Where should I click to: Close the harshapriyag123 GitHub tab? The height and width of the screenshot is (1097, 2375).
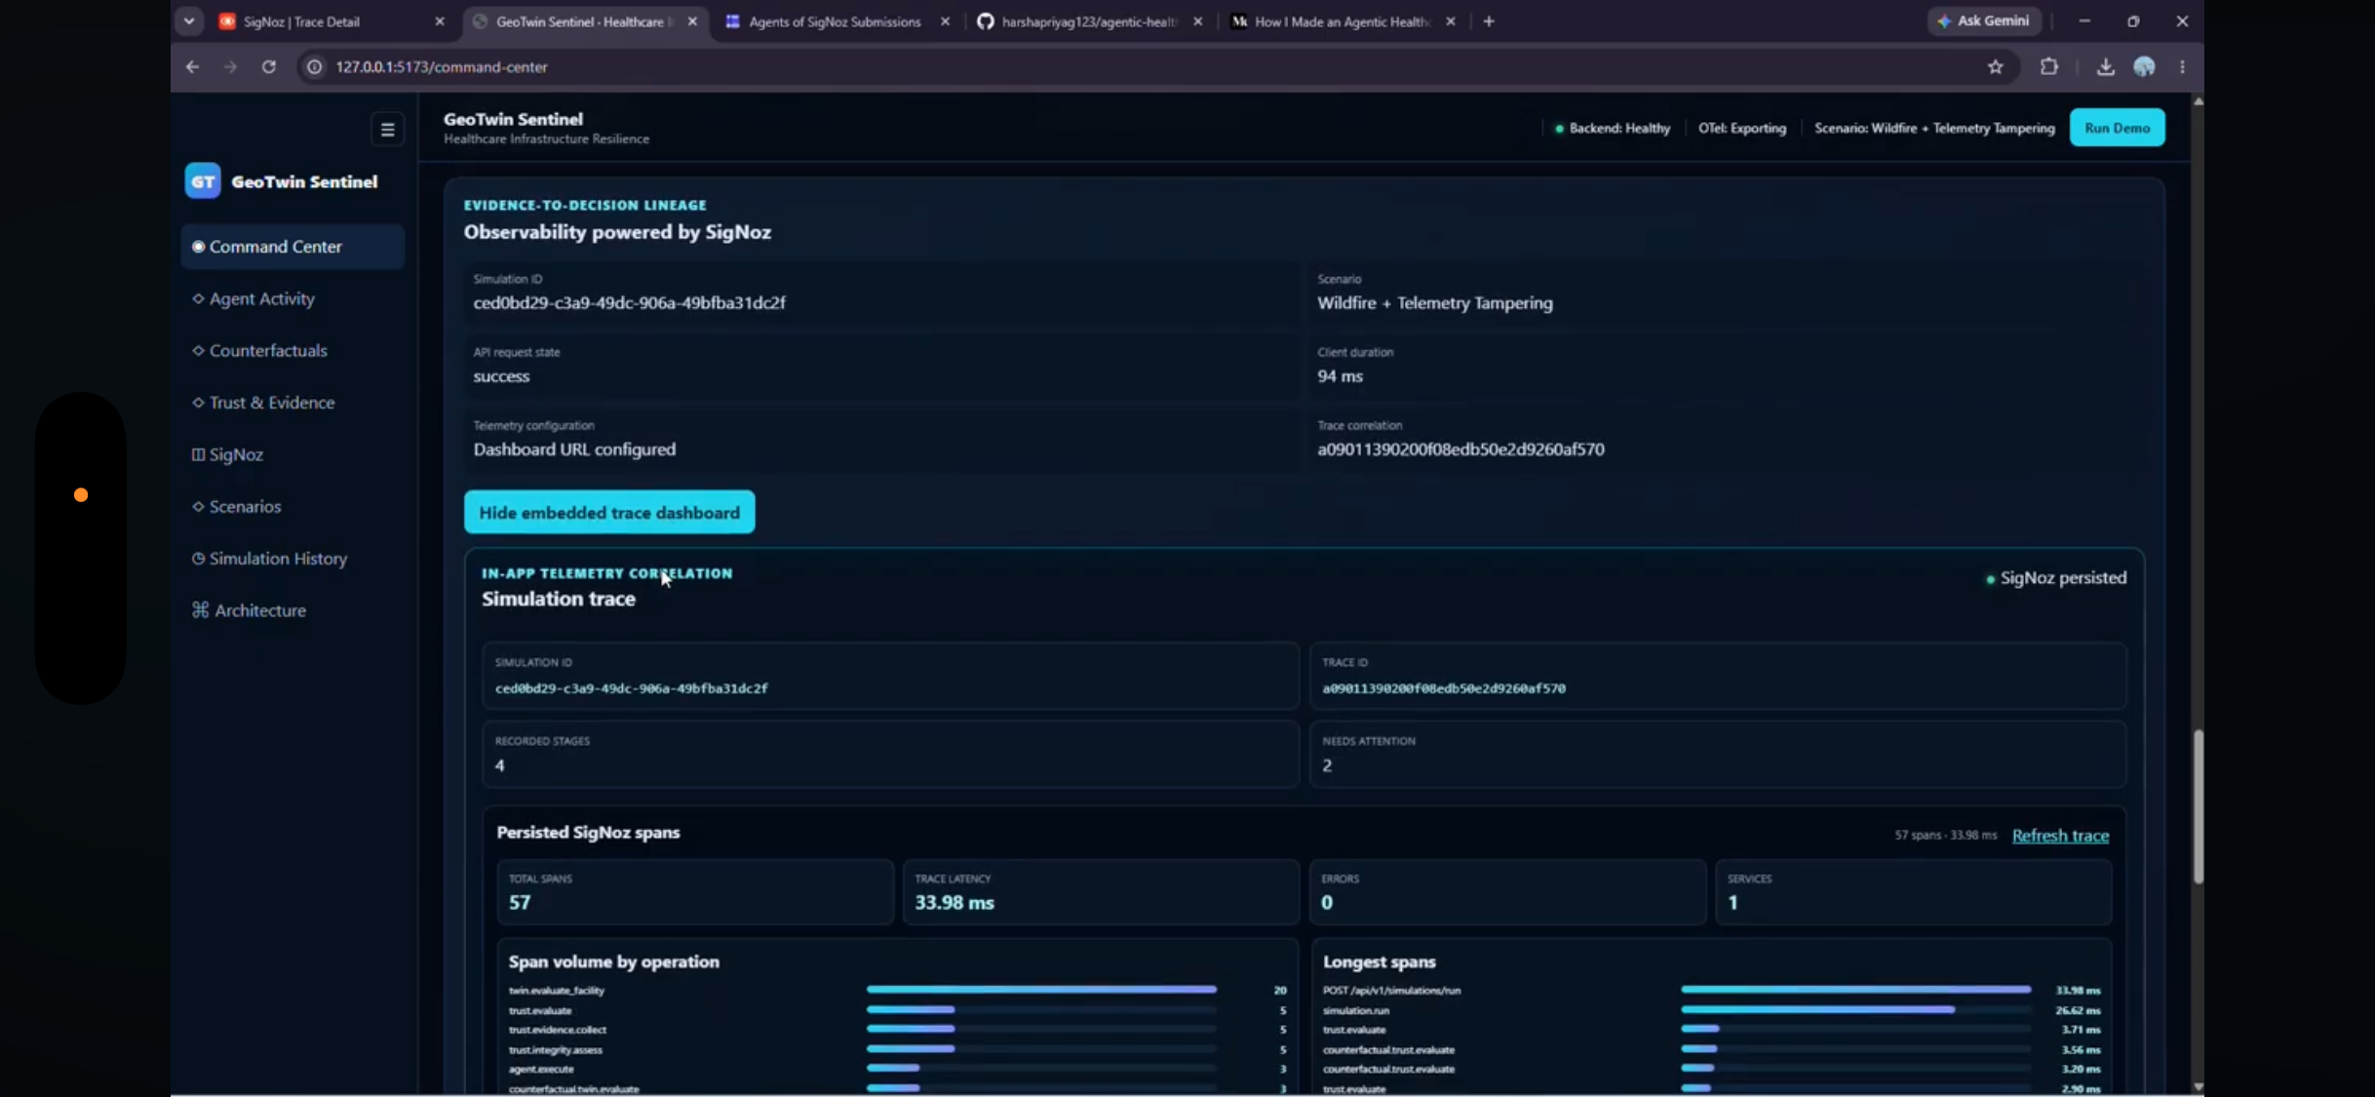[x=1197, y=21]
